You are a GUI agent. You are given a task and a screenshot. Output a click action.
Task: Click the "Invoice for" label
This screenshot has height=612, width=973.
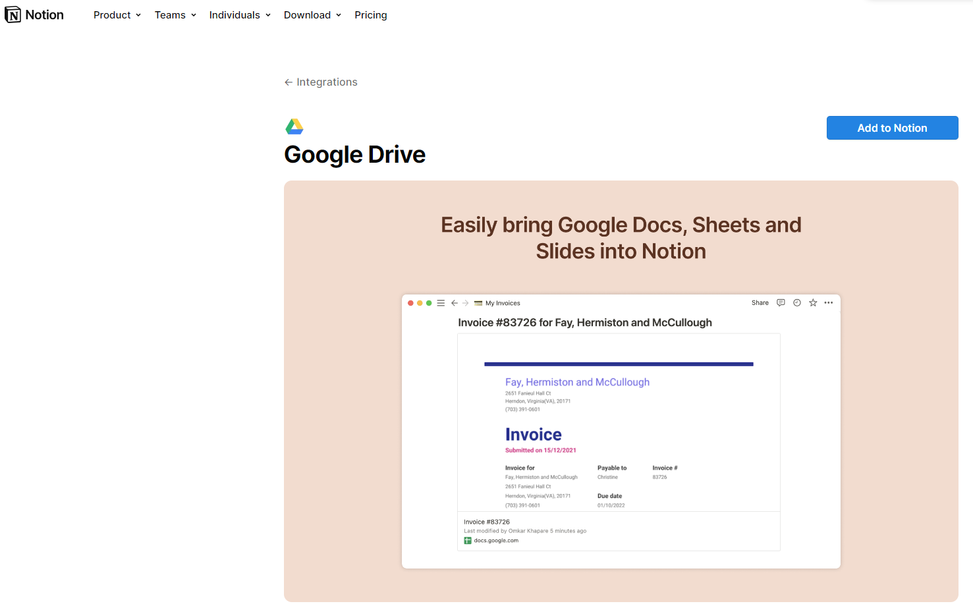520,468
